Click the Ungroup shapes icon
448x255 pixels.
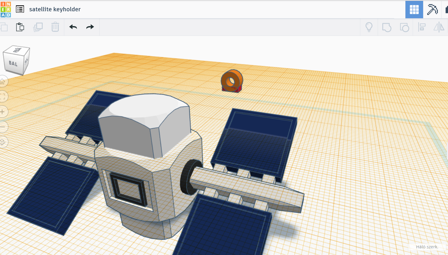point(404,27)
